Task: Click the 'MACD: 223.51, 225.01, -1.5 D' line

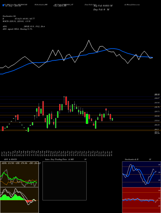Action: 16,21
